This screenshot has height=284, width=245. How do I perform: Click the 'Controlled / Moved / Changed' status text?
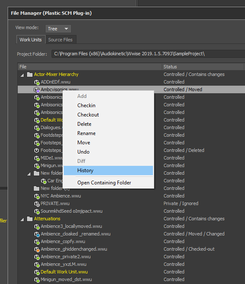(194, 234)
